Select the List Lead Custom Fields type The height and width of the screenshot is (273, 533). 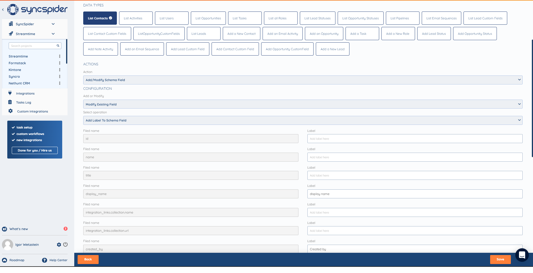point(485,18)
